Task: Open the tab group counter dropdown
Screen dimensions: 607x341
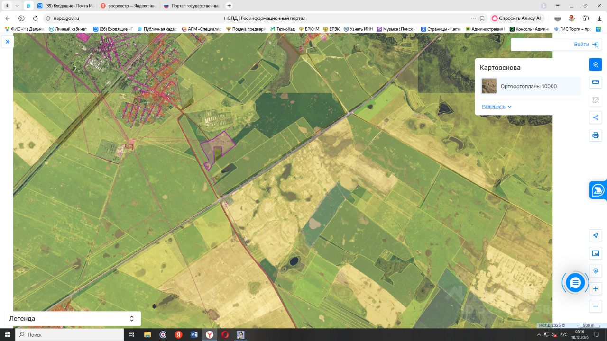Action: coord(12,6)
